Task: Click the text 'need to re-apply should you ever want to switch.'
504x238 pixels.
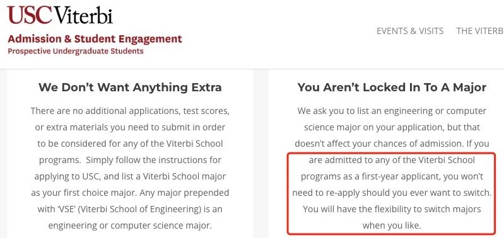Action: (x=392, y=193)
